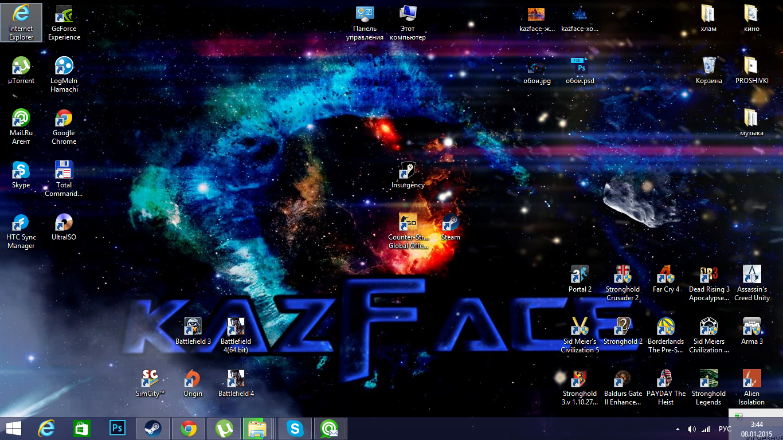Open Internet Explorer desktop shortcut
Image resolution: width=783 pixels, height=440 pixels.
(21, 22)
